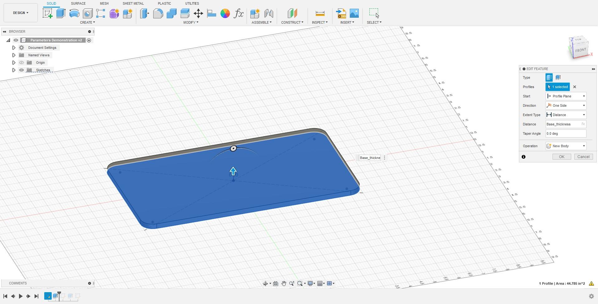
Task: Click the OK button in Edit Feature
Action: point(561,157)
